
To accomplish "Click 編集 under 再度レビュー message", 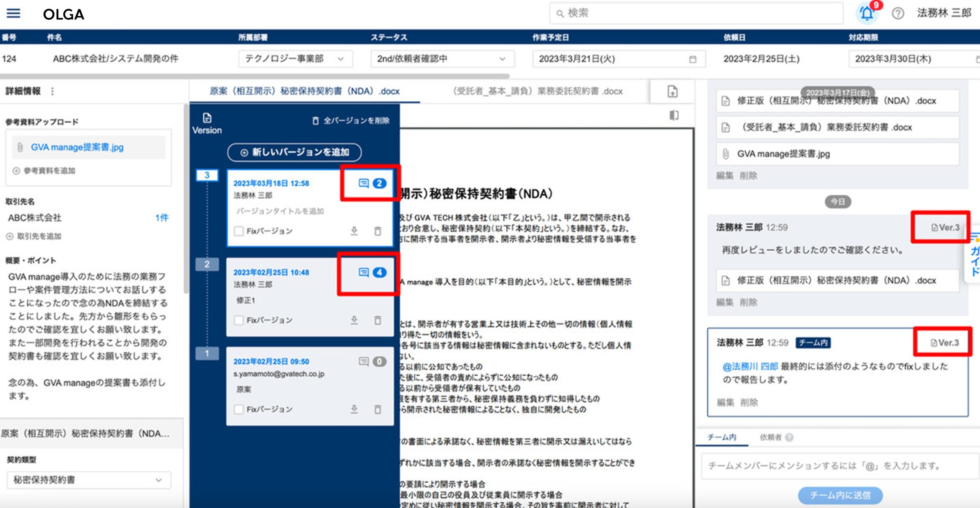I will (x=725, y=302).
